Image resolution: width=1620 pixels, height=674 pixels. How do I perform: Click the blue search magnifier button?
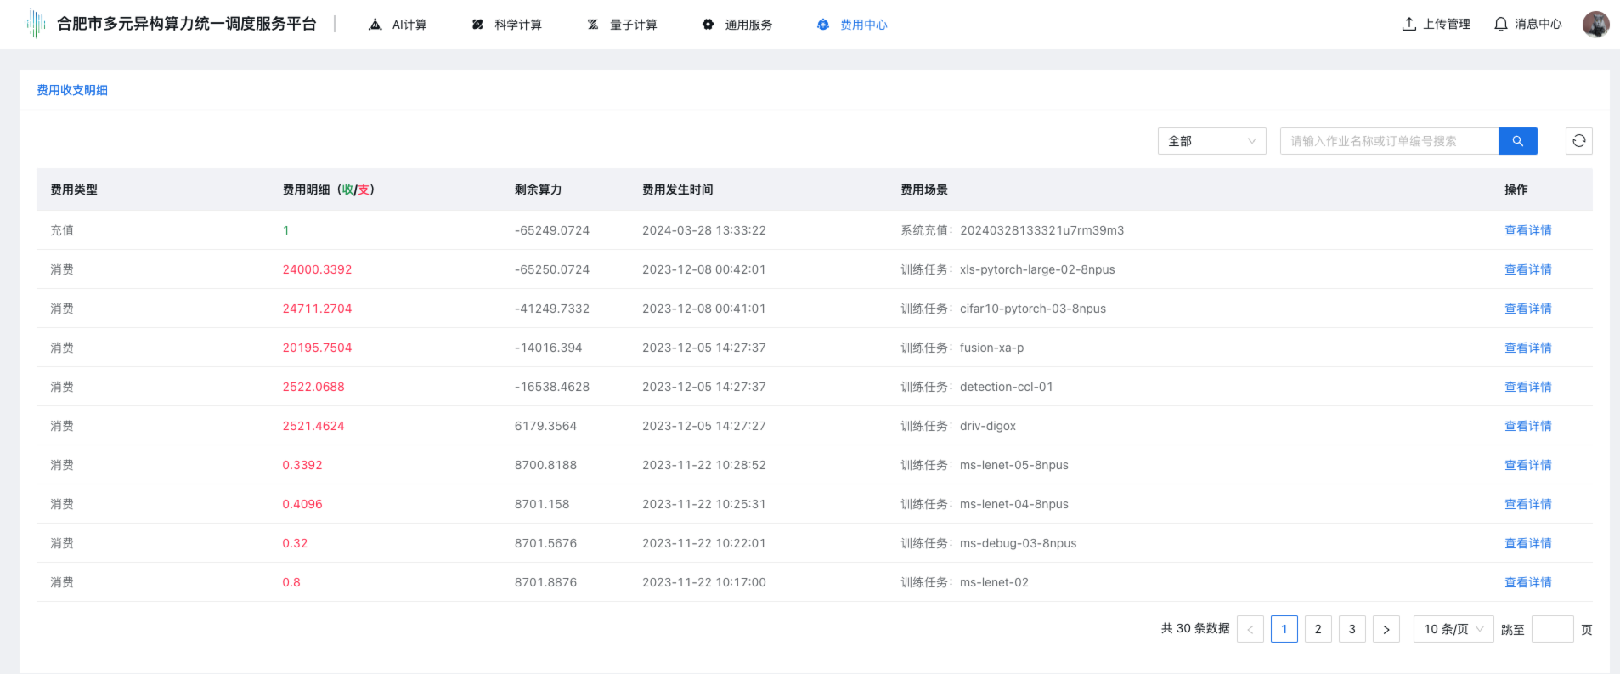[1517, 141]
